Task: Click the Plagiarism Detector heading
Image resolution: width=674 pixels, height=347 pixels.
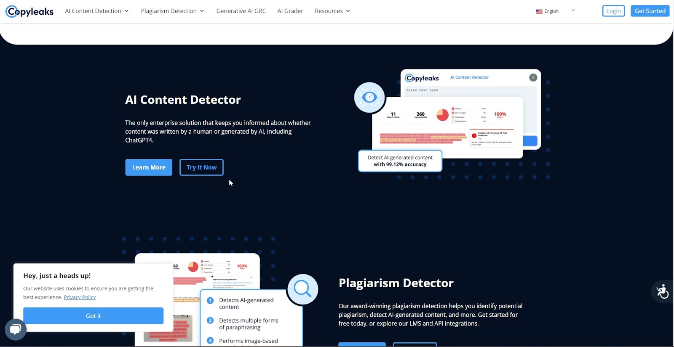Action: 396,283
